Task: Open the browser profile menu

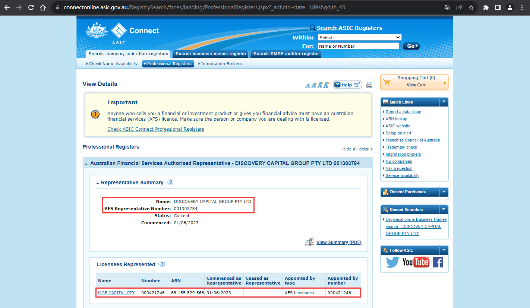Action: click(x=510, y=7)
